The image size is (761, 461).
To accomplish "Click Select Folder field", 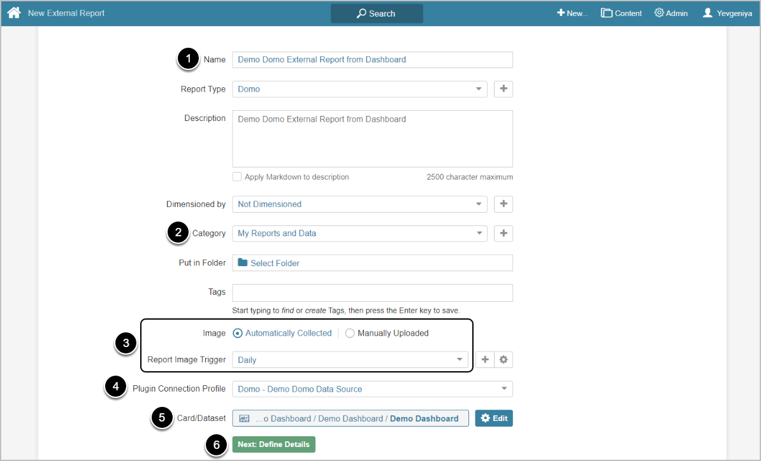I will point(372,263).
